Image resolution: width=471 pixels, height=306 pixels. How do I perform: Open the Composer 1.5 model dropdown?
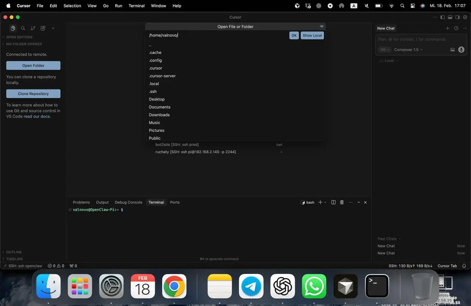tap(408, 50)
